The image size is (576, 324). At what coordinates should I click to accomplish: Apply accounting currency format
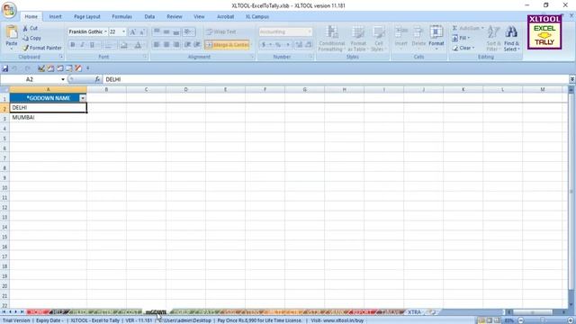(264, 45)
